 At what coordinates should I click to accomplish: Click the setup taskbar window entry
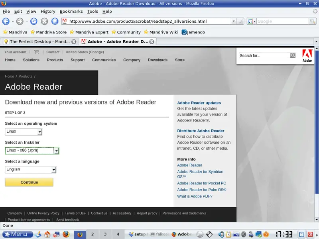138,234
